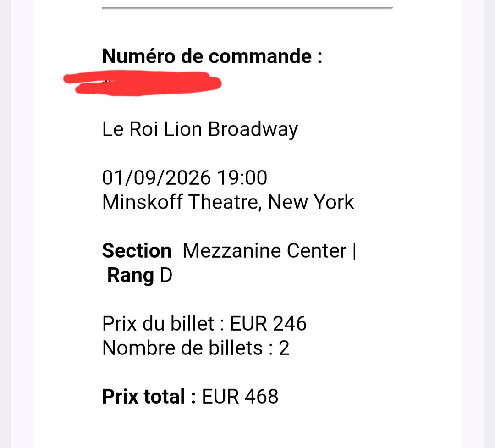Tap the bold "Section" label
This screenshot has height=448, width=495.
click(137, 251)
